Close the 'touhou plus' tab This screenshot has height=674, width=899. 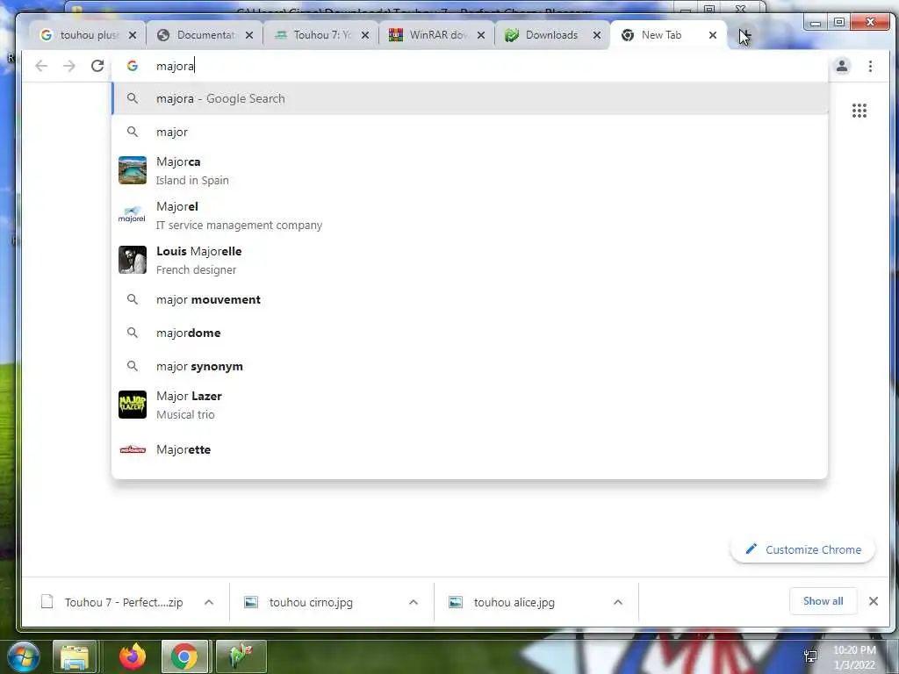point(133,35)
